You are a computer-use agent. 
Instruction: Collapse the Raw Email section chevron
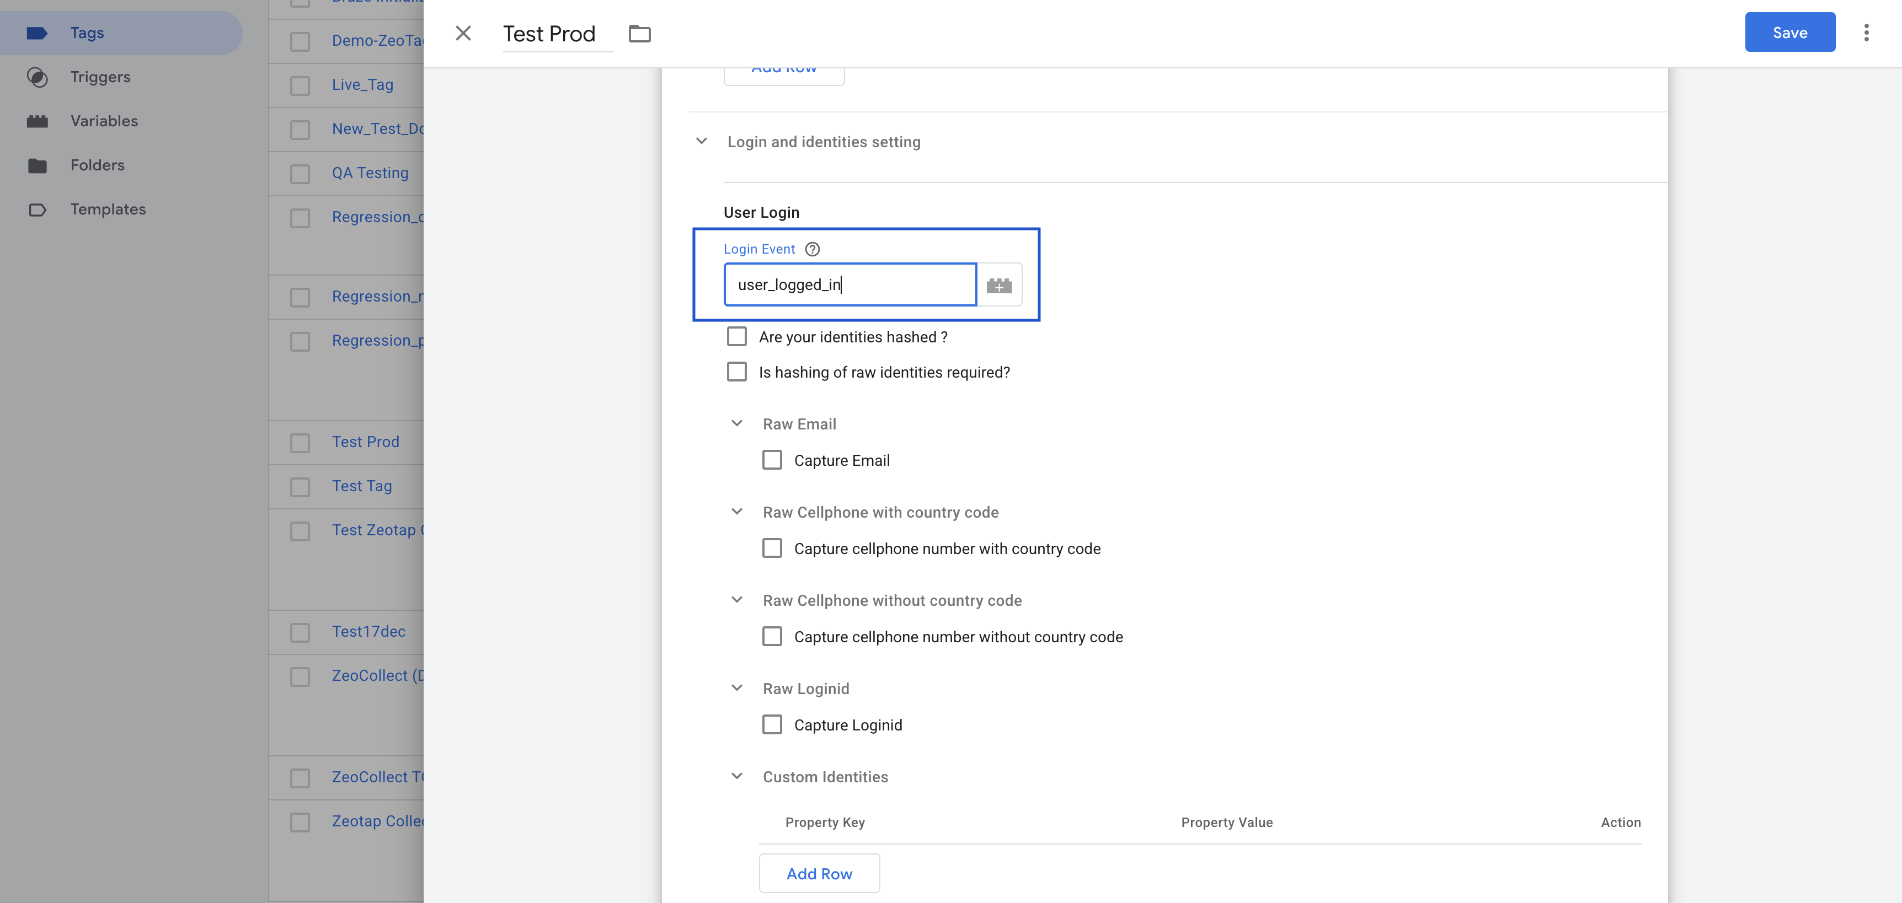[x=736, y=423]
